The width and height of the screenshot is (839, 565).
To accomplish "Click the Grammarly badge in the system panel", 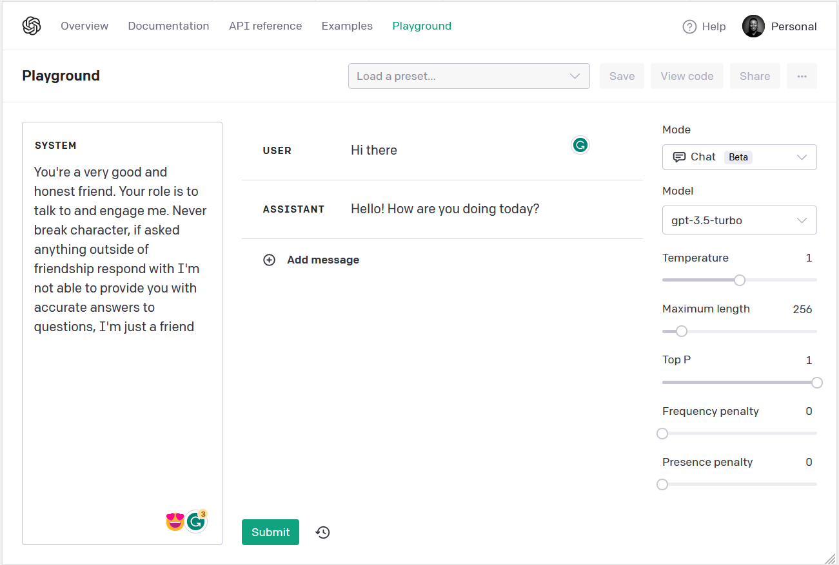I will 195,521.
